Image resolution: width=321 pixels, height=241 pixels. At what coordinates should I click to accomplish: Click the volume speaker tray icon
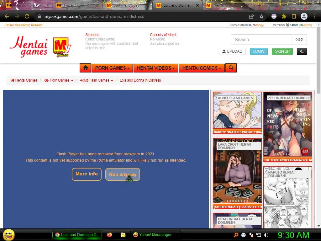point(266,235)
